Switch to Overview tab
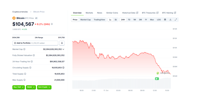This screenshot has height=98, width=197. pos(77,13)
